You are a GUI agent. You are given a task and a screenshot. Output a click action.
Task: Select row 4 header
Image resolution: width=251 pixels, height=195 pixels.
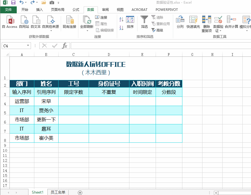(5, 102)
